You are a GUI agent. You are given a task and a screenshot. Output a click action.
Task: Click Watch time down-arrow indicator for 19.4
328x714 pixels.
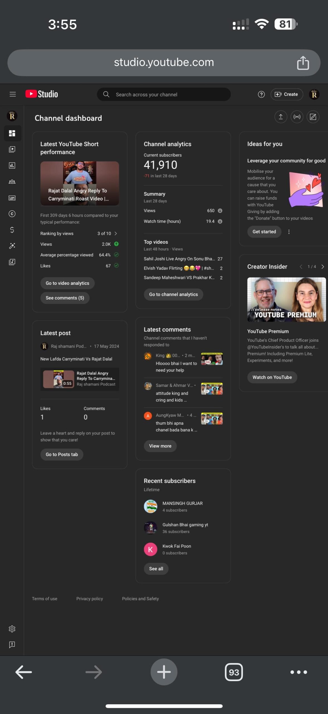(x=220, y=221)
